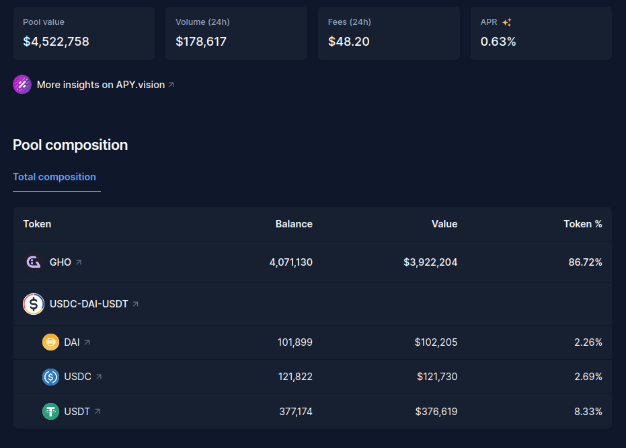
Task: Open the GHO token link
Action: (61, 262)
